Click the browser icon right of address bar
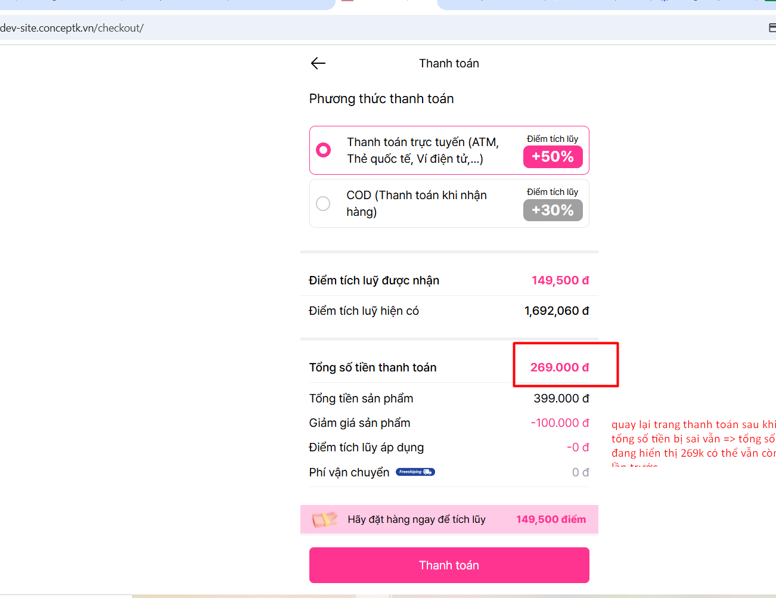The image size is (776, 598). coord(772,28)
